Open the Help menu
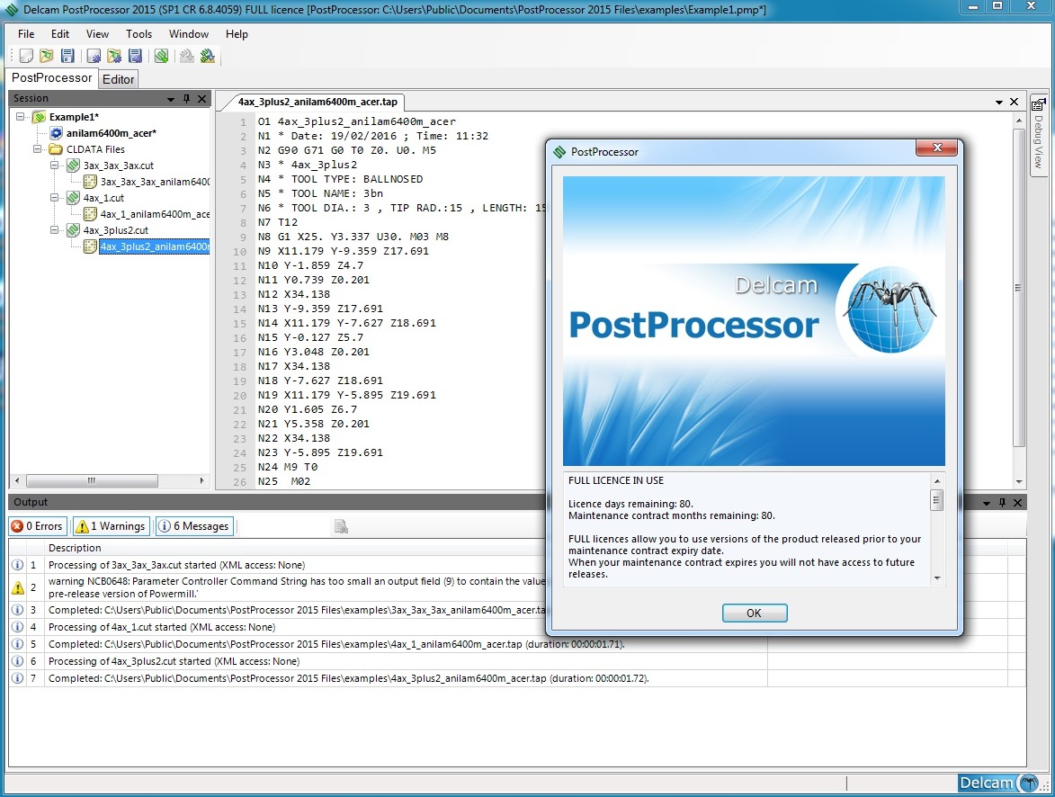 237,33
